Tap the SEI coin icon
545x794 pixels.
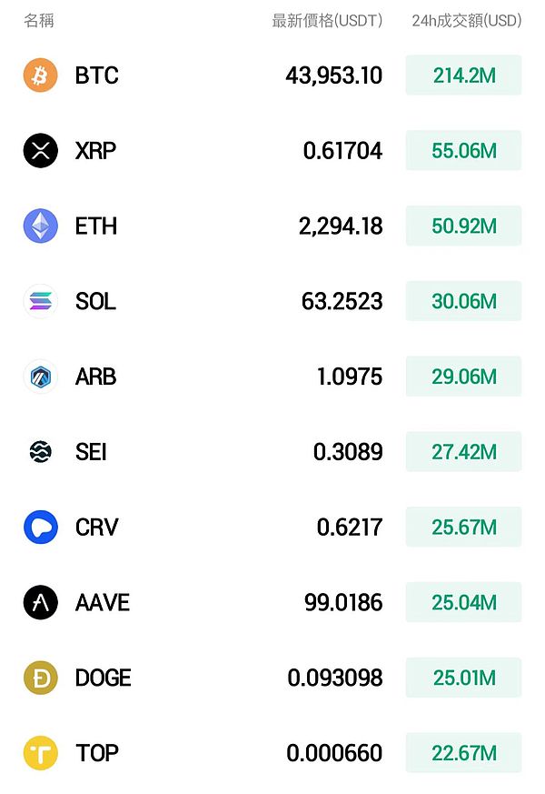click(40, 452)
